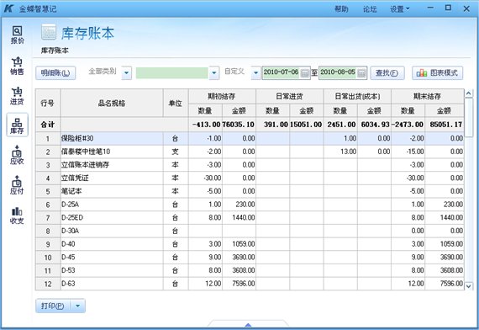Click total ending amount 85051.17
Image resolution: width=479 pixels, height=330 pixels.
pos(445,125)
